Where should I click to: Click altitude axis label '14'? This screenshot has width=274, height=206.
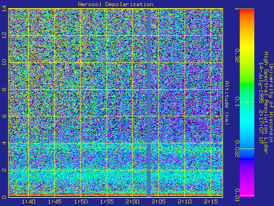click(4, 9)
